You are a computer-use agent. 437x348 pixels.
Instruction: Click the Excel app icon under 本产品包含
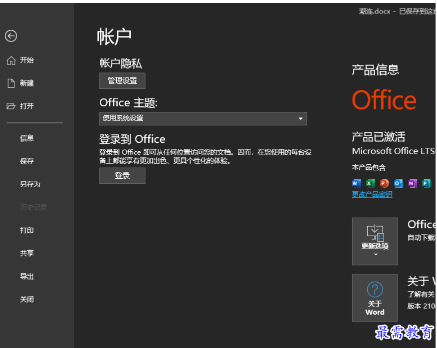click(370, 183)
